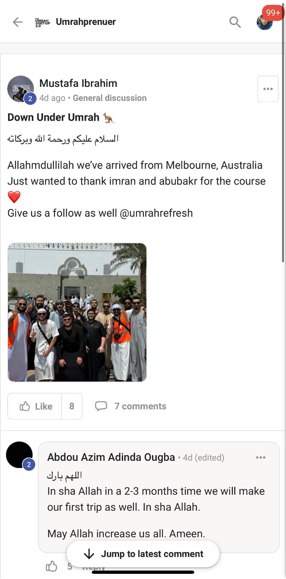Like the Down Under Umrah post
This screenshot has height=579, width=286.
coord(35,406)
